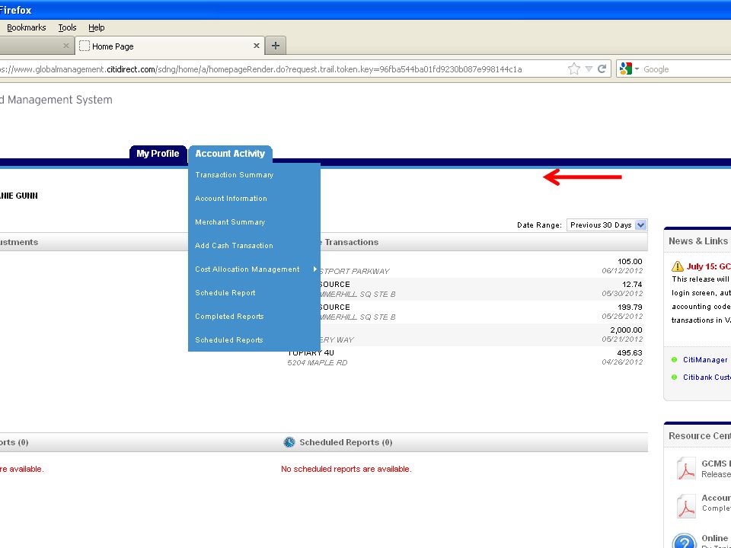
Task: Open Scheduled Reports menu item
Action: point(229,340)
